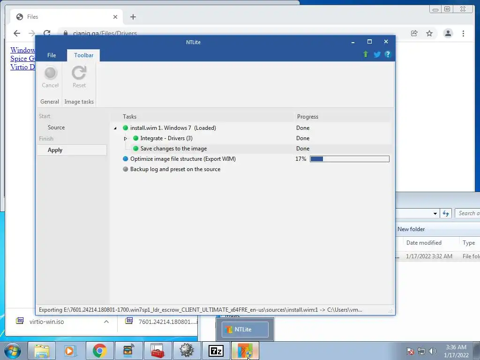Click the Action Center flag tray icon
Image resolution: width=480 pixels, height=360 pixels.
tap(410, 351)
